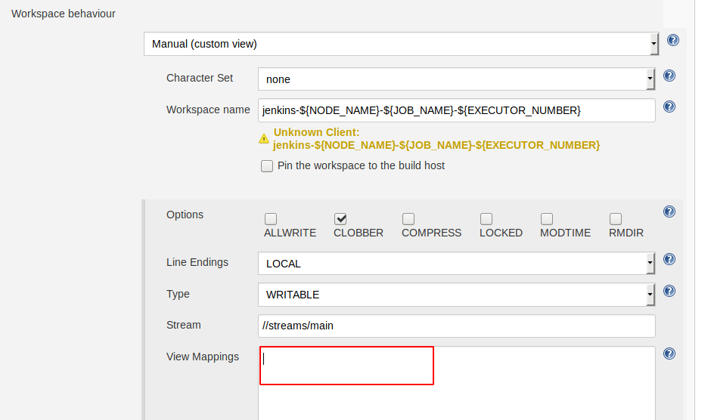Enable the ALLWRITE option
The image size is (711, 420).
271,219
